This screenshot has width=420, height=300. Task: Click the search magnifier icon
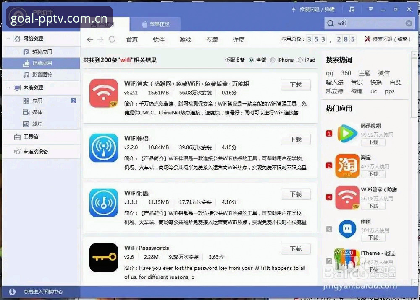pyautogui.click(x=331, y=23)
